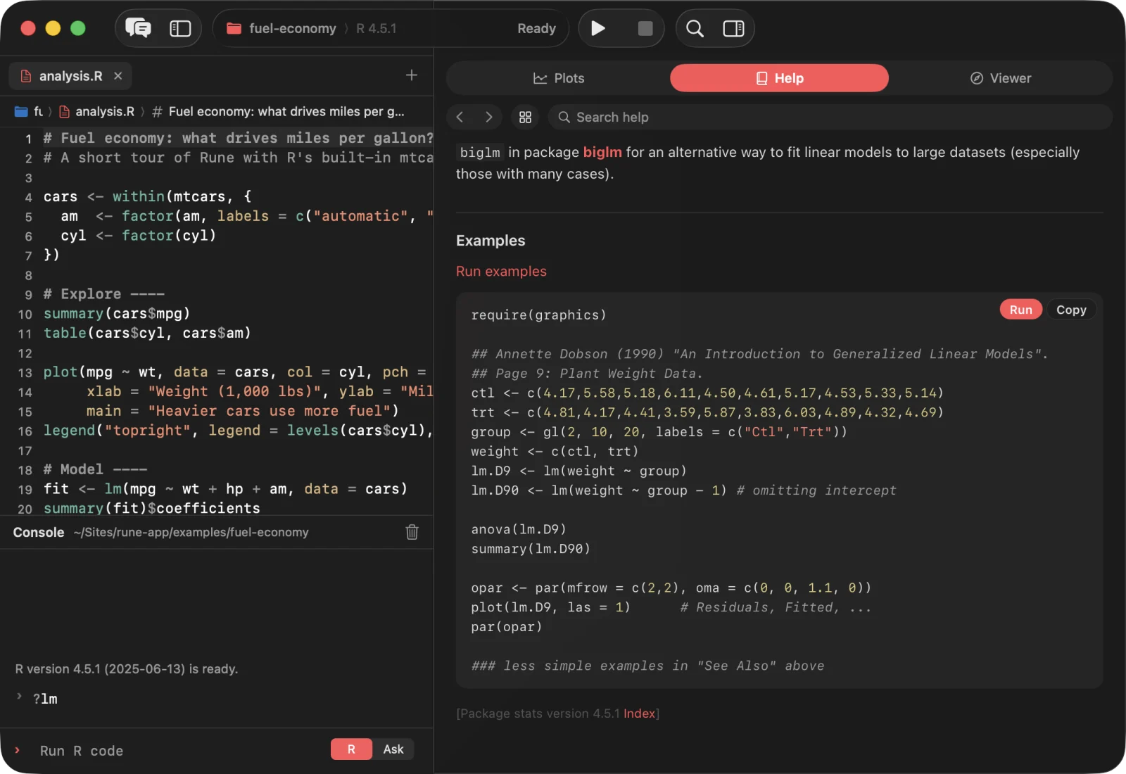Image resolution: width=1126 pixels, height=774 pixels.
Task: Open the help topics grid icon
Action: (x=525, y=117)
